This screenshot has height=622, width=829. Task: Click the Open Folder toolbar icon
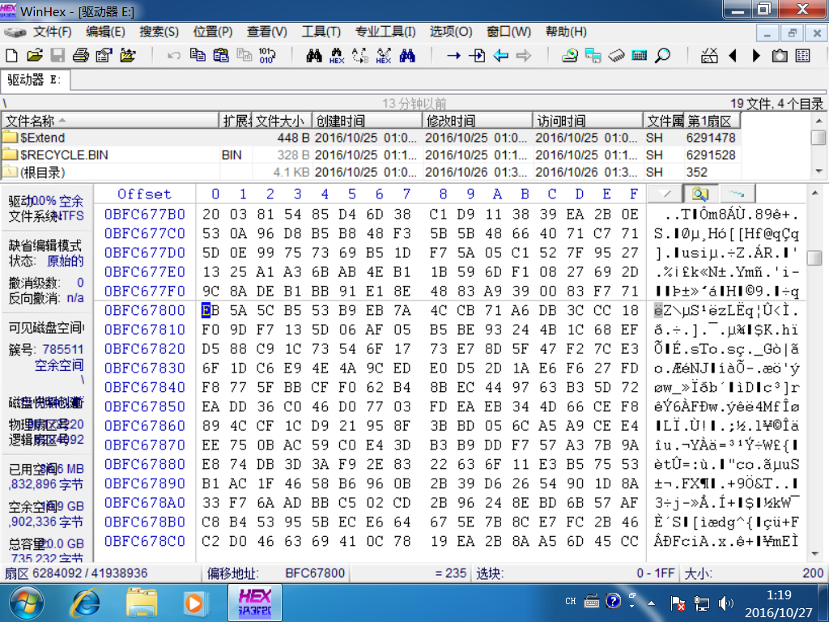[127, 55]
